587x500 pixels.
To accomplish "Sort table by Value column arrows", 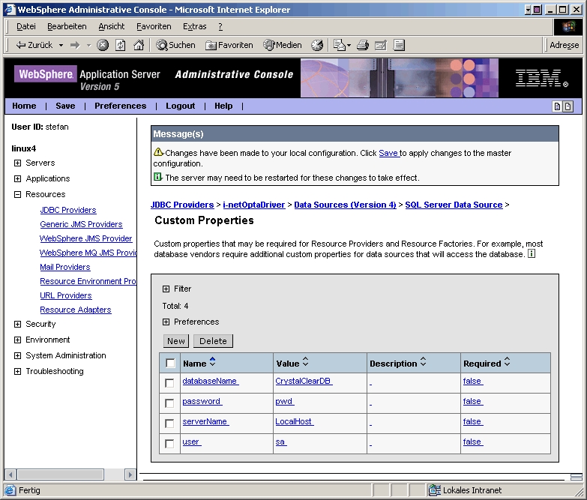I will (305, 361).
